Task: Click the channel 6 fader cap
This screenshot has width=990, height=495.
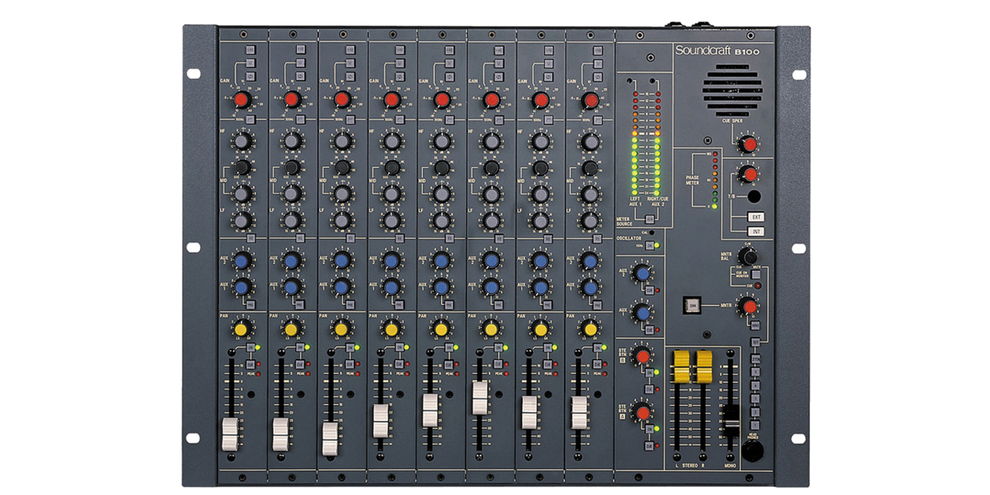Action: coord(480,397)
